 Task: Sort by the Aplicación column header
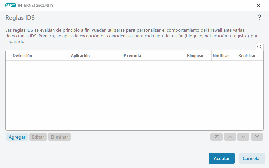click(95, 56)
